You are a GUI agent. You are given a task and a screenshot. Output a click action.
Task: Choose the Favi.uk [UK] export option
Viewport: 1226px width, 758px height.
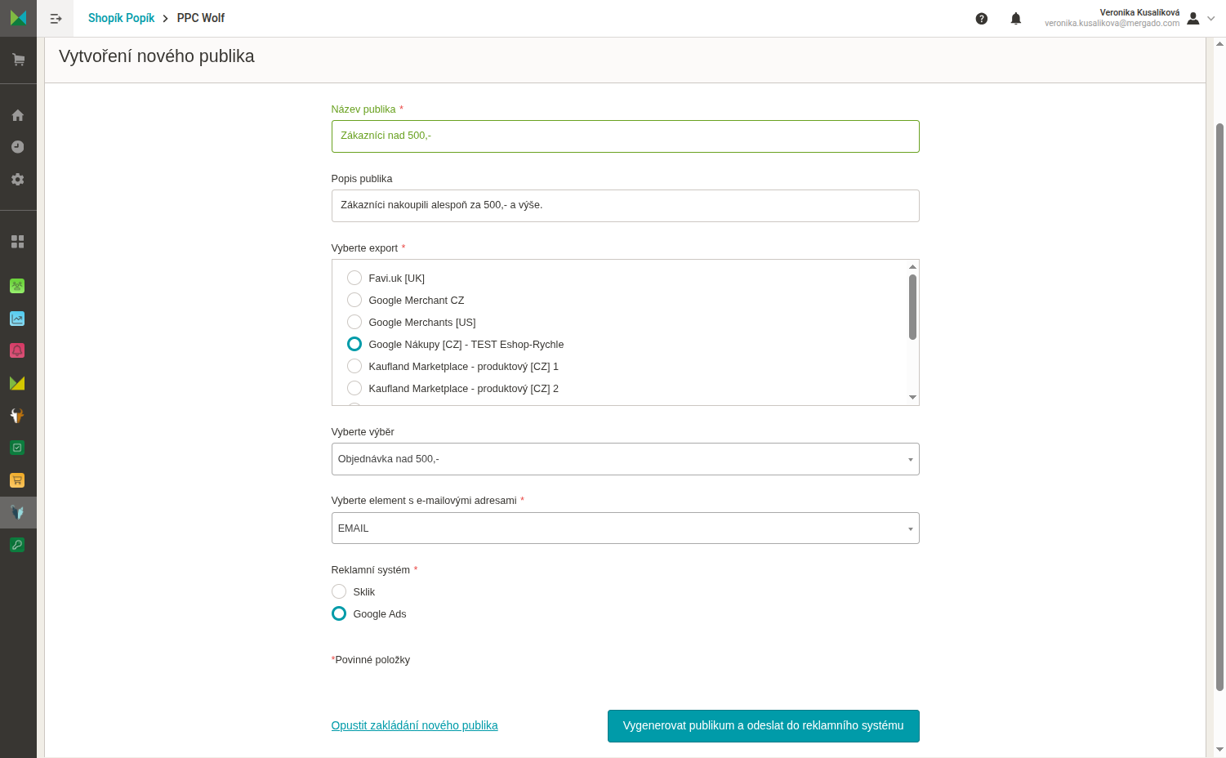386,278
